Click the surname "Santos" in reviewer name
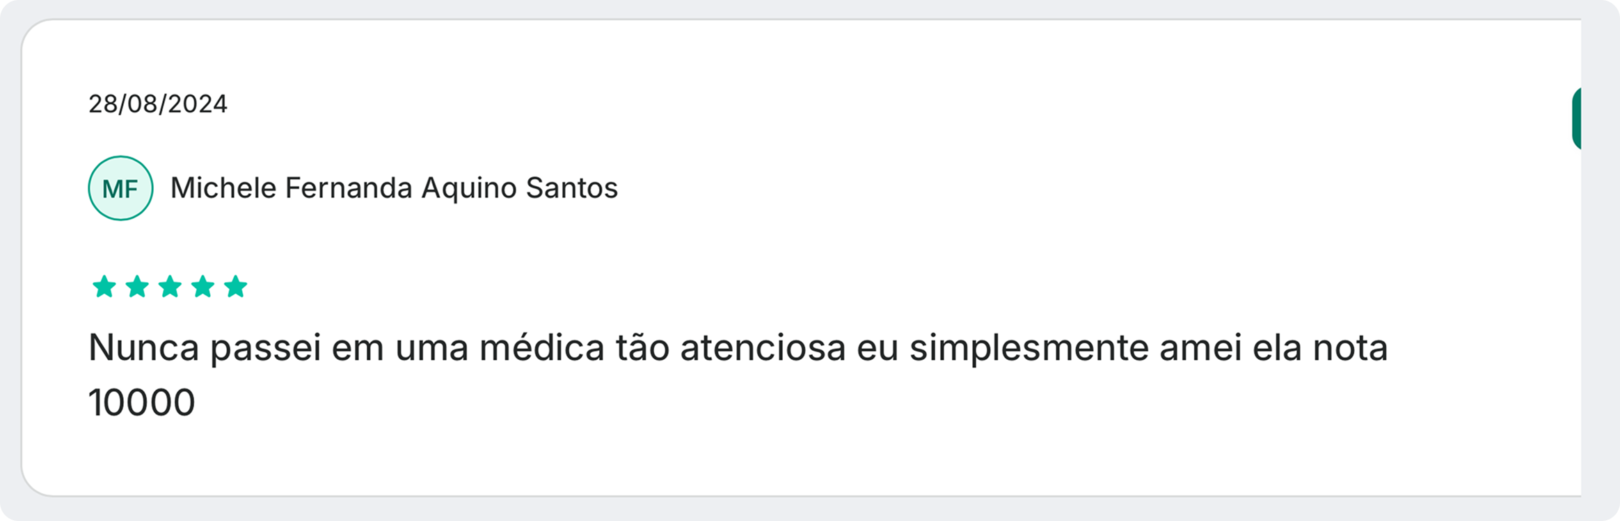 pyautogui.click(x=571, y=188)
